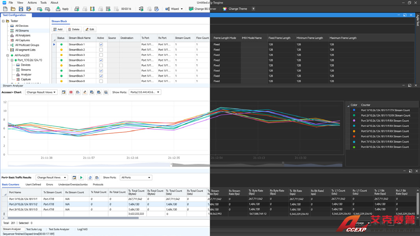Click the Change Theme icon

(225, 9)
